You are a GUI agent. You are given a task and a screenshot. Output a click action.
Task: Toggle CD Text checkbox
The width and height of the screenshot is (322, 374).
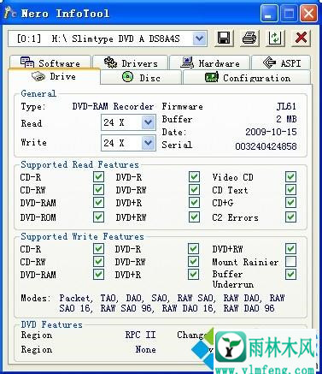click(x=290, y=190)
